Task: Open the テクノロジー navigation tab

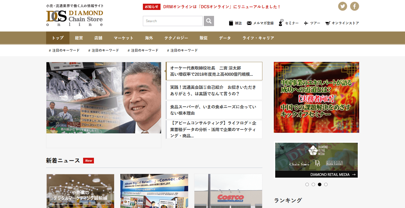Action: 176,38
